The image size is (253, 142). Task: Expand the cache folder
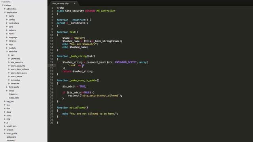[7, 16]
